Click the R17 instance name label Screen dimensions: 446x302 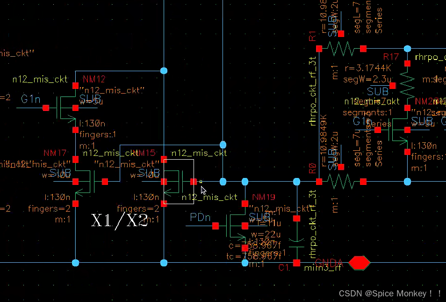point(391,57)
